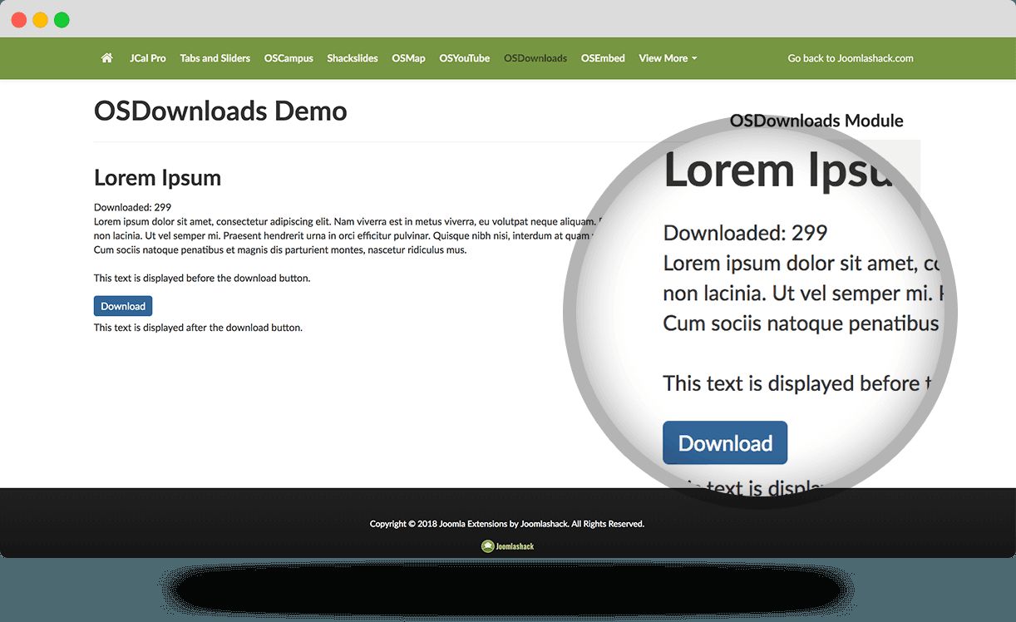The width and height of the screenshot is (1016, 622).
Task: Click the small Downloaded: 299 counter
Action: coord(132,207)
